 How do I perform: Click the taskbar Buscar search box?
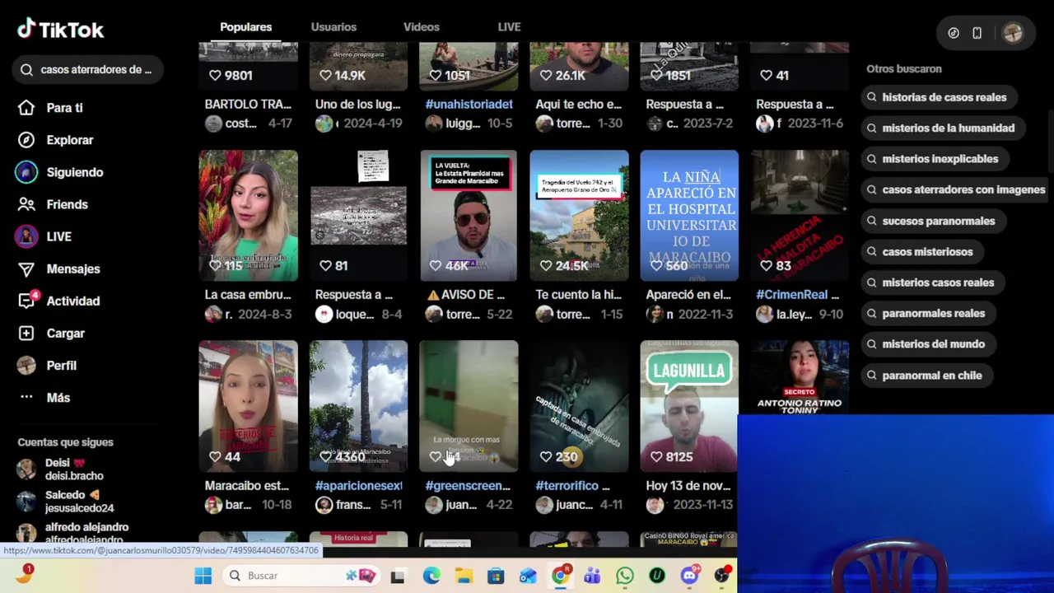pyautogui.click(x=301, y=576)
